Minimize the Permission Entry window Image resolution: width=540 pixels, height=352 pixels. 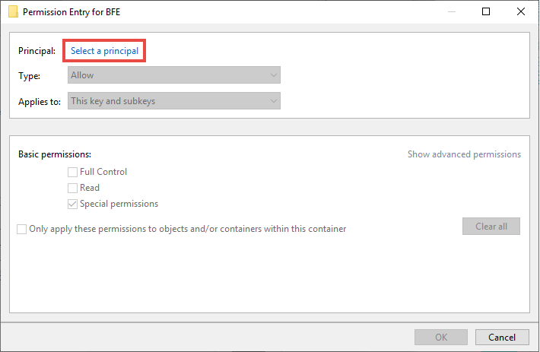[x=452, y=11]
